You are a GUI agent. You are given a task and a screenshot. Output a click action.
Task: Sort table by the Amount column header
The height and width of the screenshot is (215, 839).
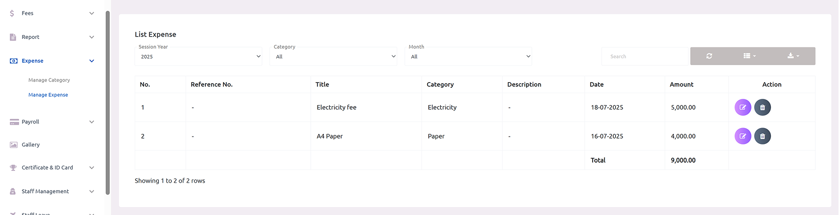pos(681,85)
